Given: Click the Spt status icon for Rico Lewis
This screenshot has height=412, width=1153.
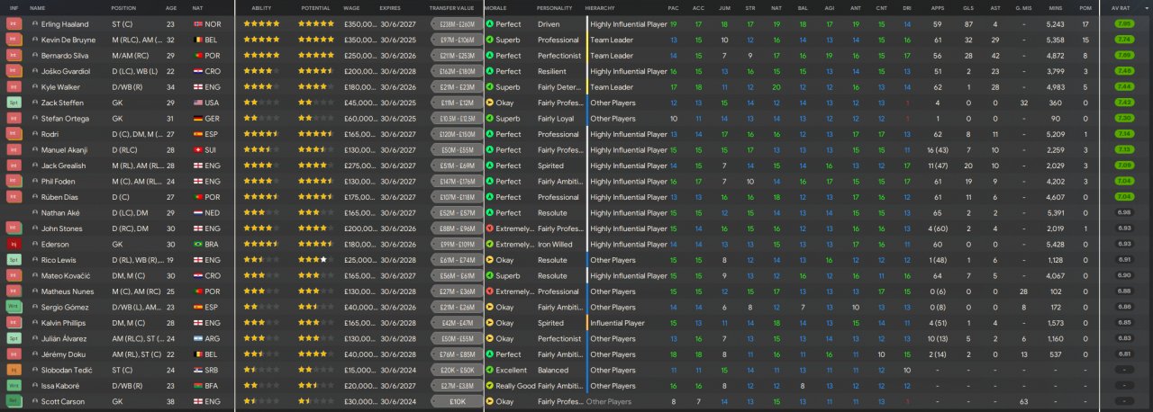Looking at the screenshot, I should point(14,260).
